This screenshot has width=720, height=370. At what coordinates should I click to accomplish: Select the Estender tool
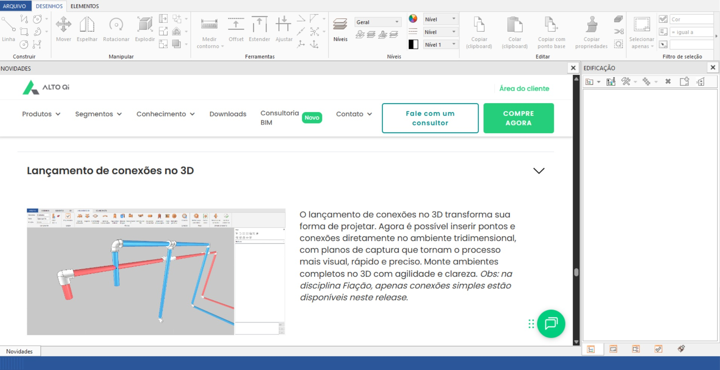[x=260, y=29]
